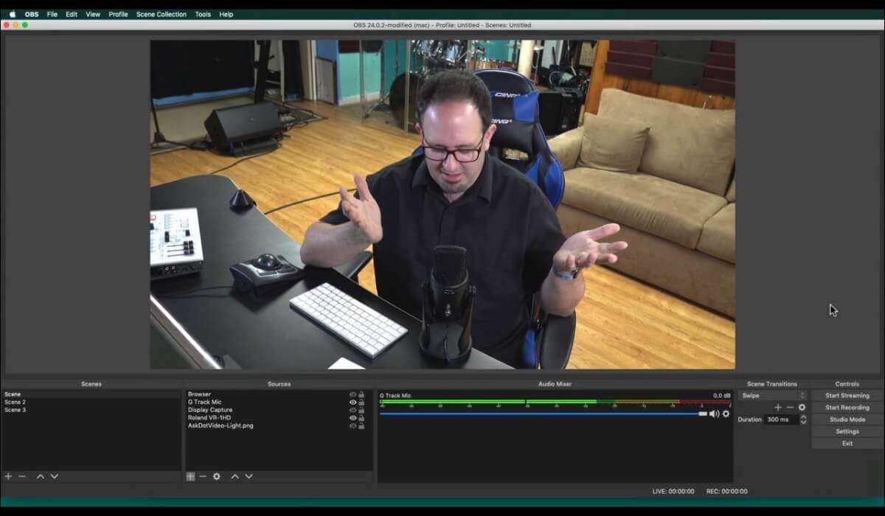Viewport: 885px width, 516px height.
Task: Show the AskDotVideo-Light.png source
Action: tap(353, 425)
